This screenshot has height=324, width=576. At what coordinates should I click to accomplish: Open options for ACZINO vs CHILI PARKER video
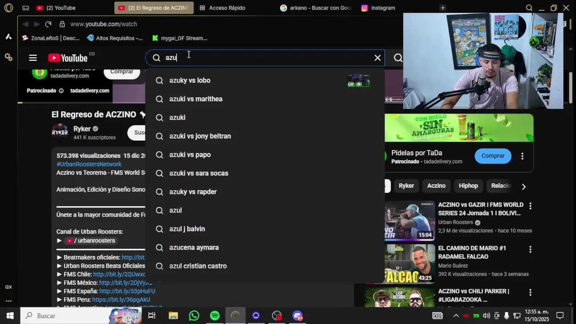(x=530, y=292)
